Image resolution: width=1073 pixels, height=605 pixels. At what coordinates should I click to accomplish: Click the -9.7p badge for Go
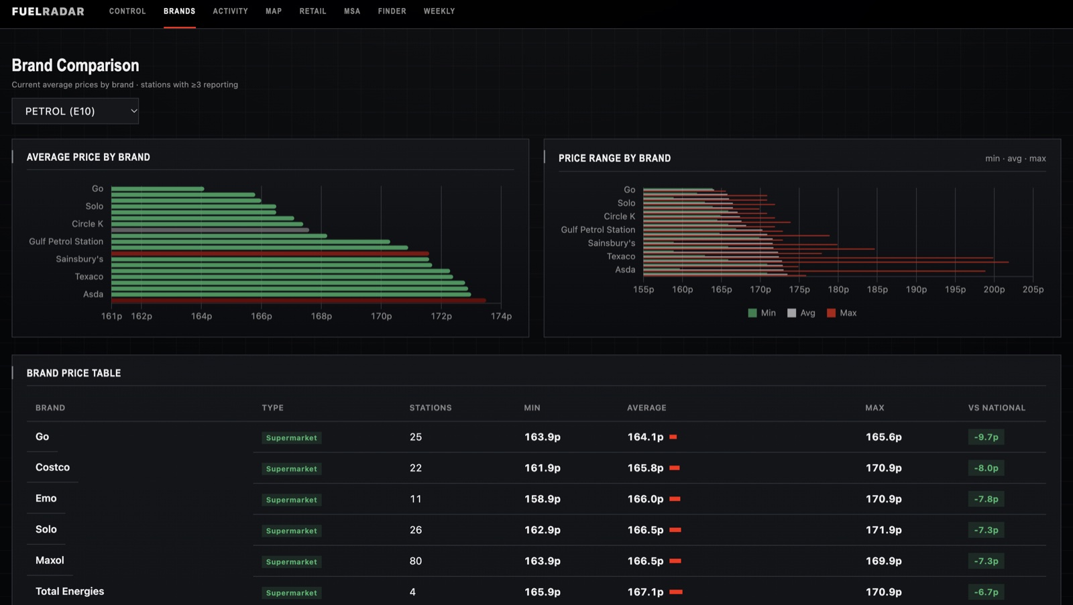[986, 437]
